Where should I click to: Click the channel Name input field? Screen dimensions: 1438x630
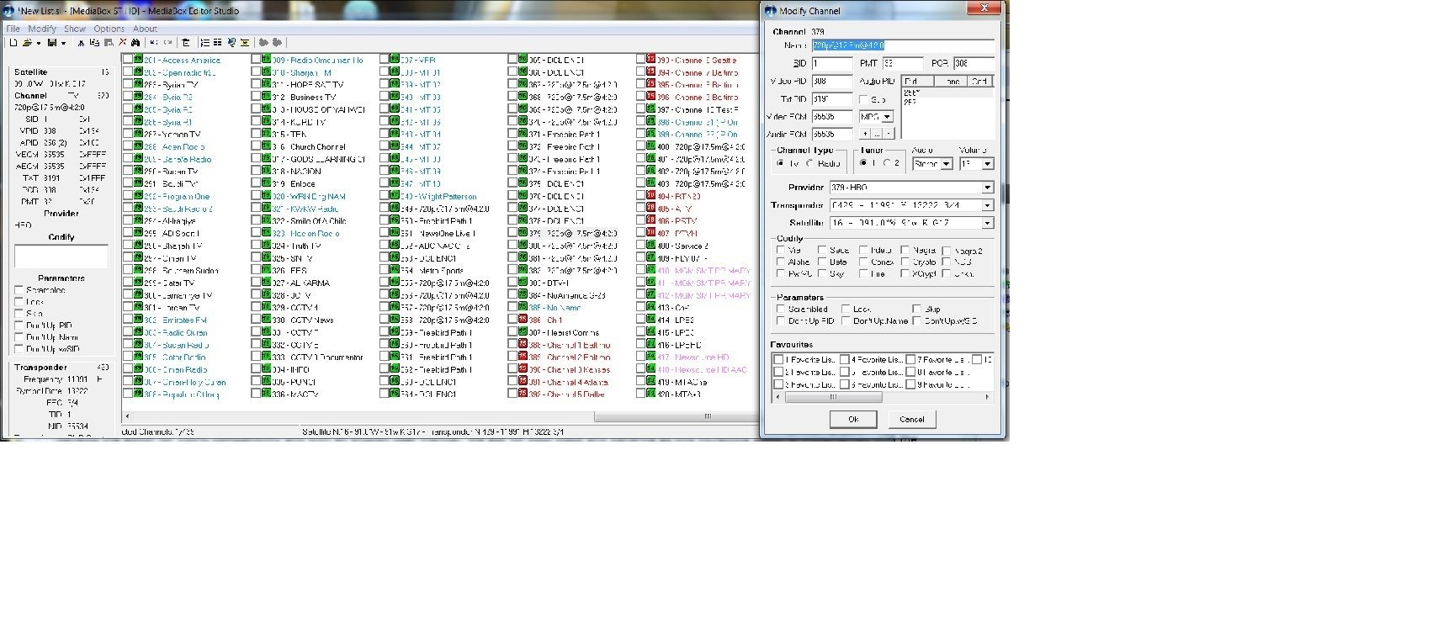pyautogui.click(x=903, y=45)
